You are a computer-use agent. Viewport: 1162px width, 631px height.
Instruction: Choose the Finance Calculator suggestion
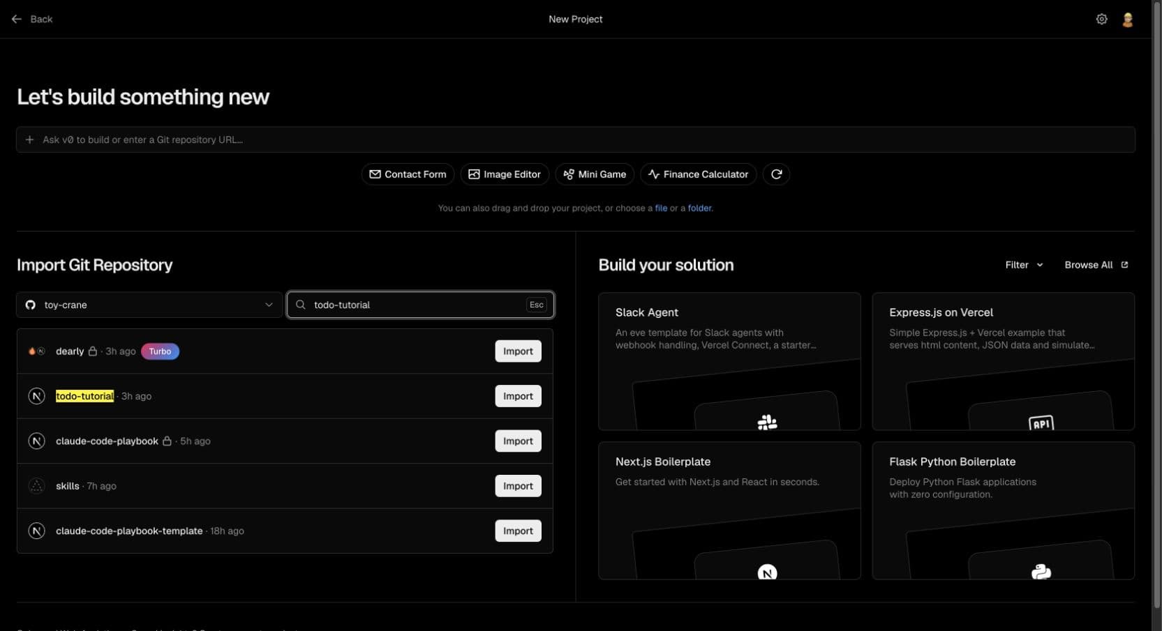699,174
